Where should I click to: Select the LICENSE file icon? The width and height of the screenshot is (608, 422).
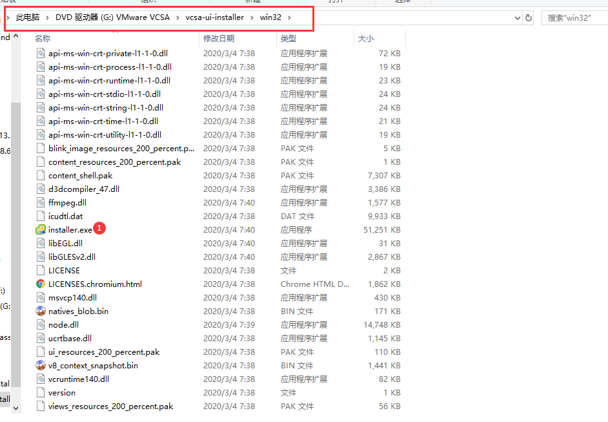point(41,270)
